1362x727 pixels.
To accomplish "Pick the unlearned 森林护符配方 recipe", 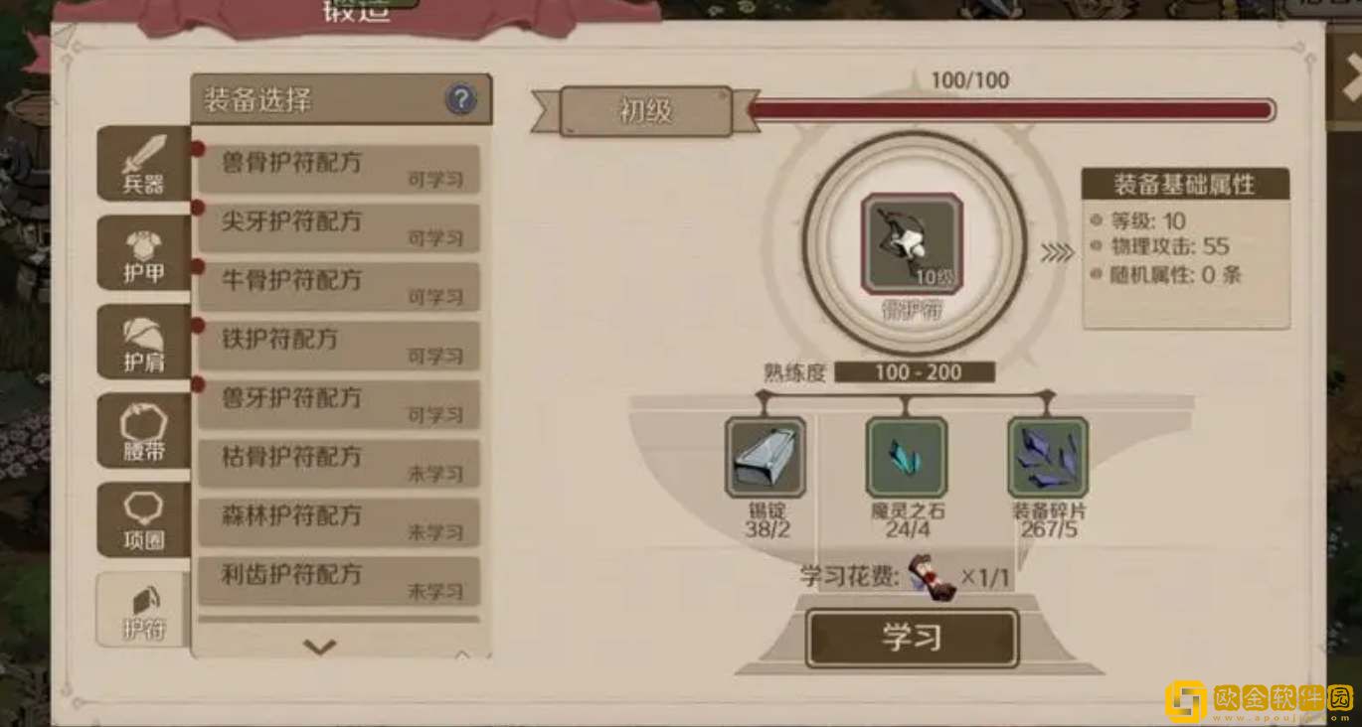I will [x=339, y=522].
